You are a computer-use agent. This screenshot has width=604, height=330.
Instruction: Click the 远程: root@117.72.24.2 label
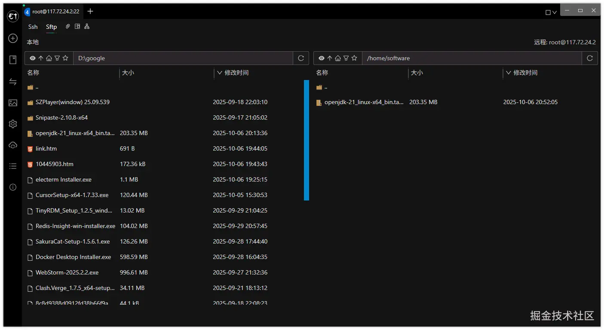pyautogui.click(x=565, y=42)
